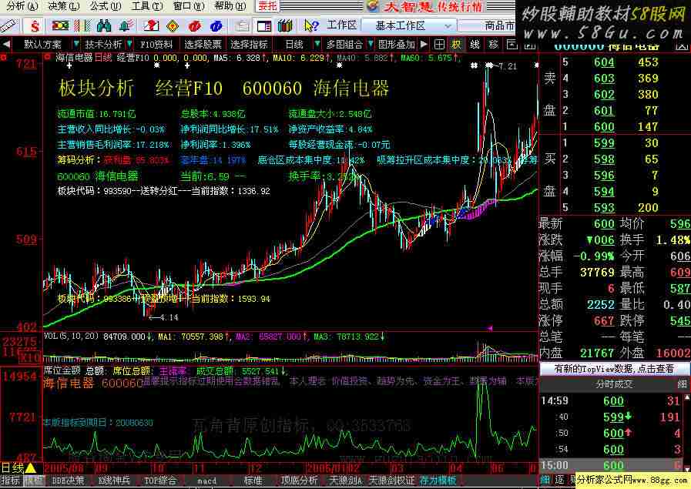Click the right arrow after 图形叠加

pyautogui.click(x=424, y=44)
